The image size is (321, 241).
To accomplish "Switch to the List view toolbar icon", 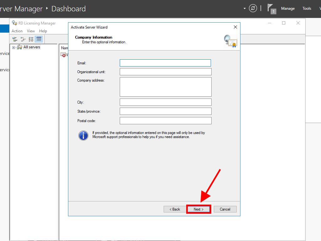I will point(31,39).
